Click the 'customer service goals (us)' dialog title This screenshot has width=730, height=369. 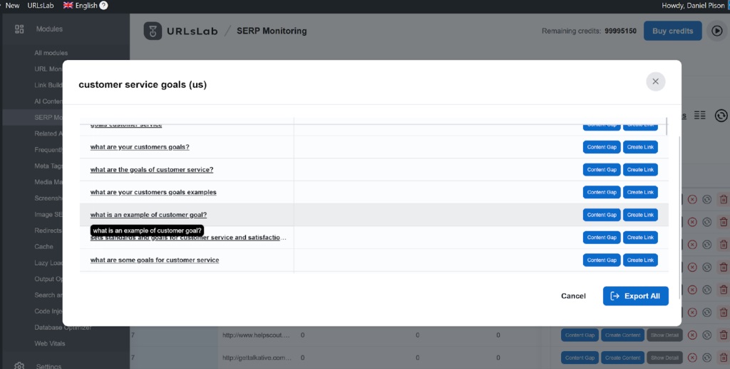point(143,85)
